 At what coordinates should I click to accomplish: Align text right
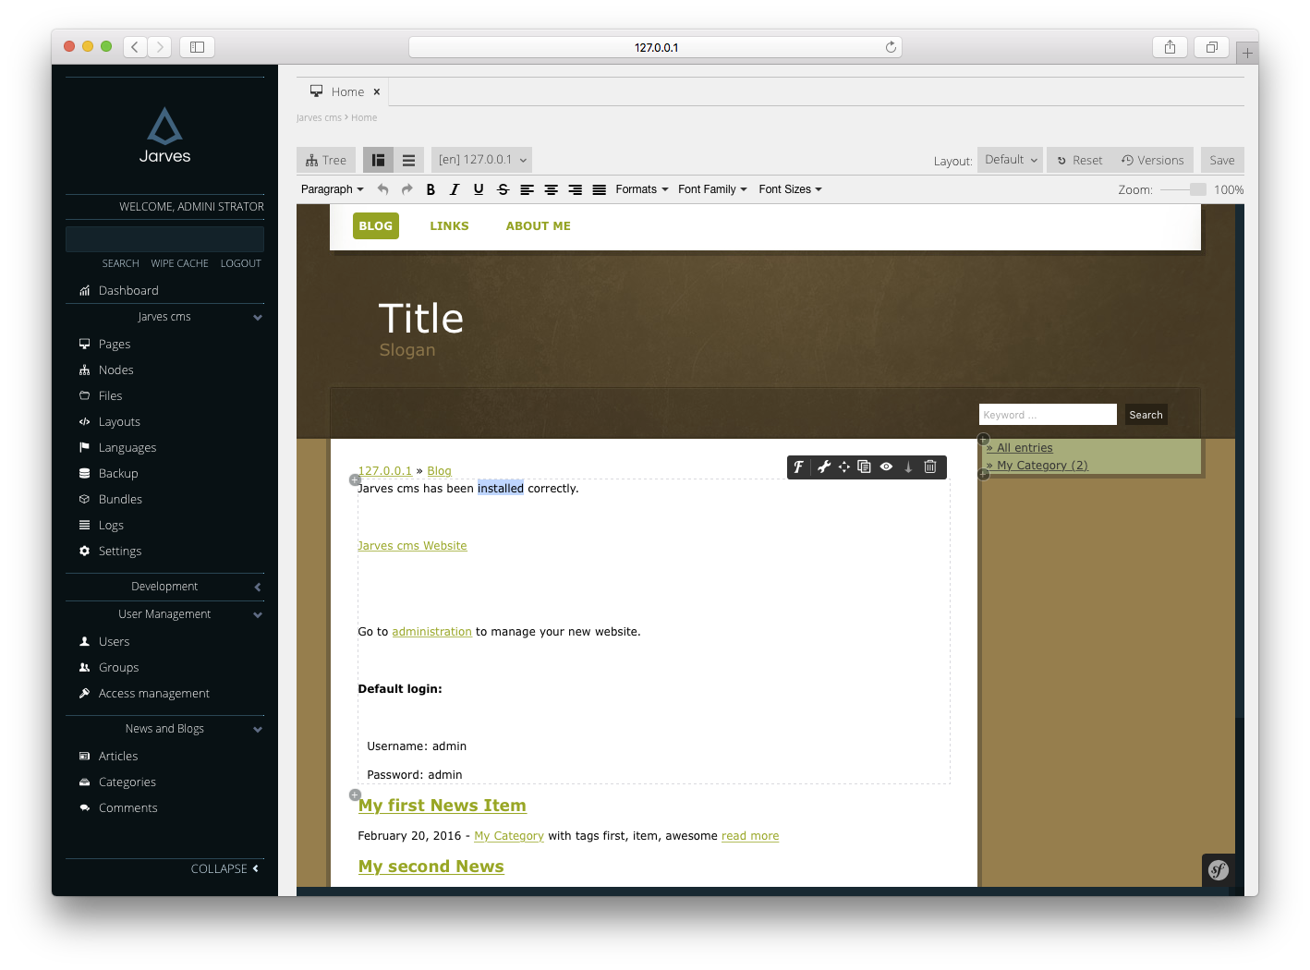click(x=575, y=189)
